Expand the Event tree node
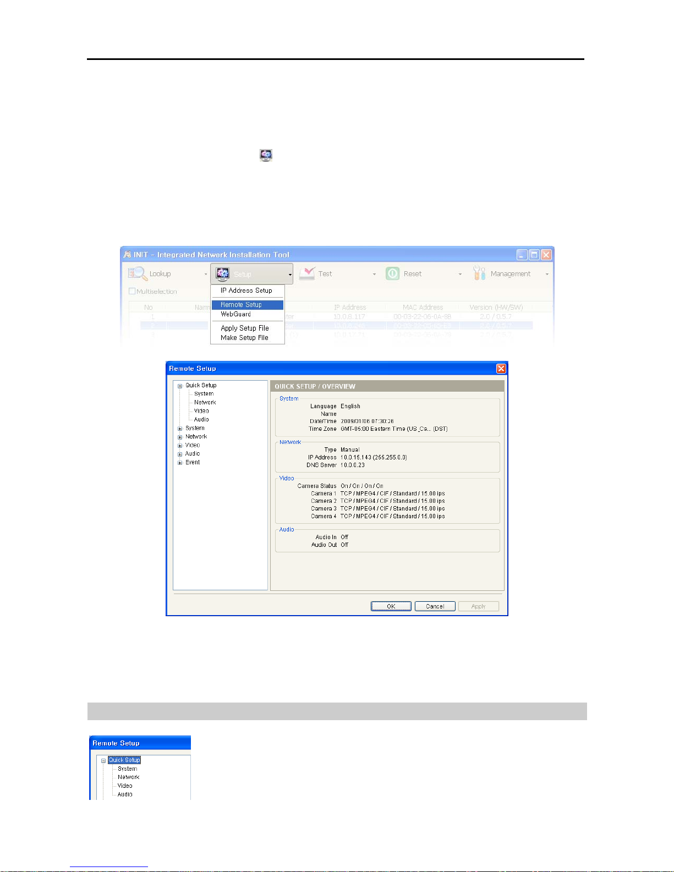 (180, 463)
